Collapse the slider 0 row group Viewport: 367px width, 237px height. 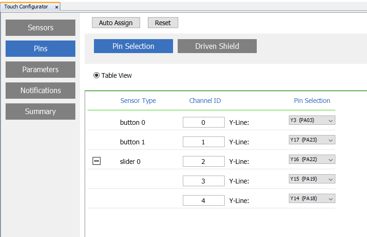coord(97,161)
